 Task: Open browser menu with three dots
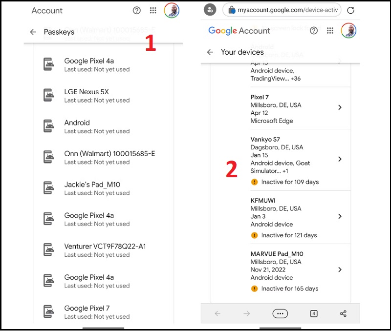(x=280, y=314)
